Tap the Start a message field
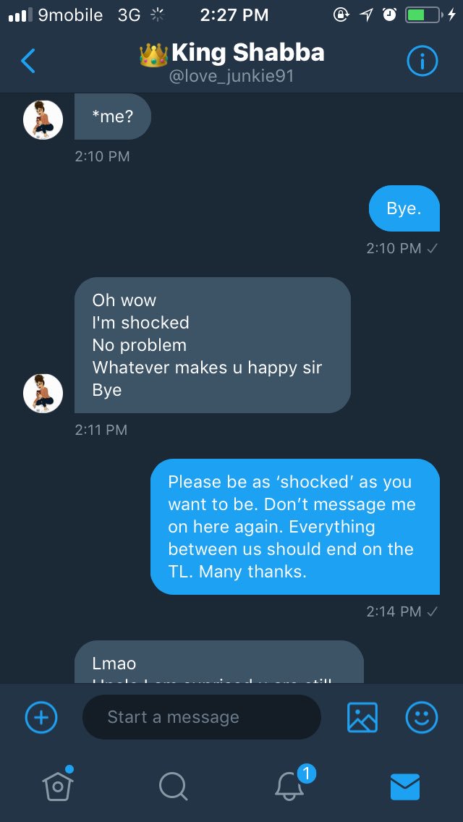This screenshot has height=822, width=463. (201, 717)
